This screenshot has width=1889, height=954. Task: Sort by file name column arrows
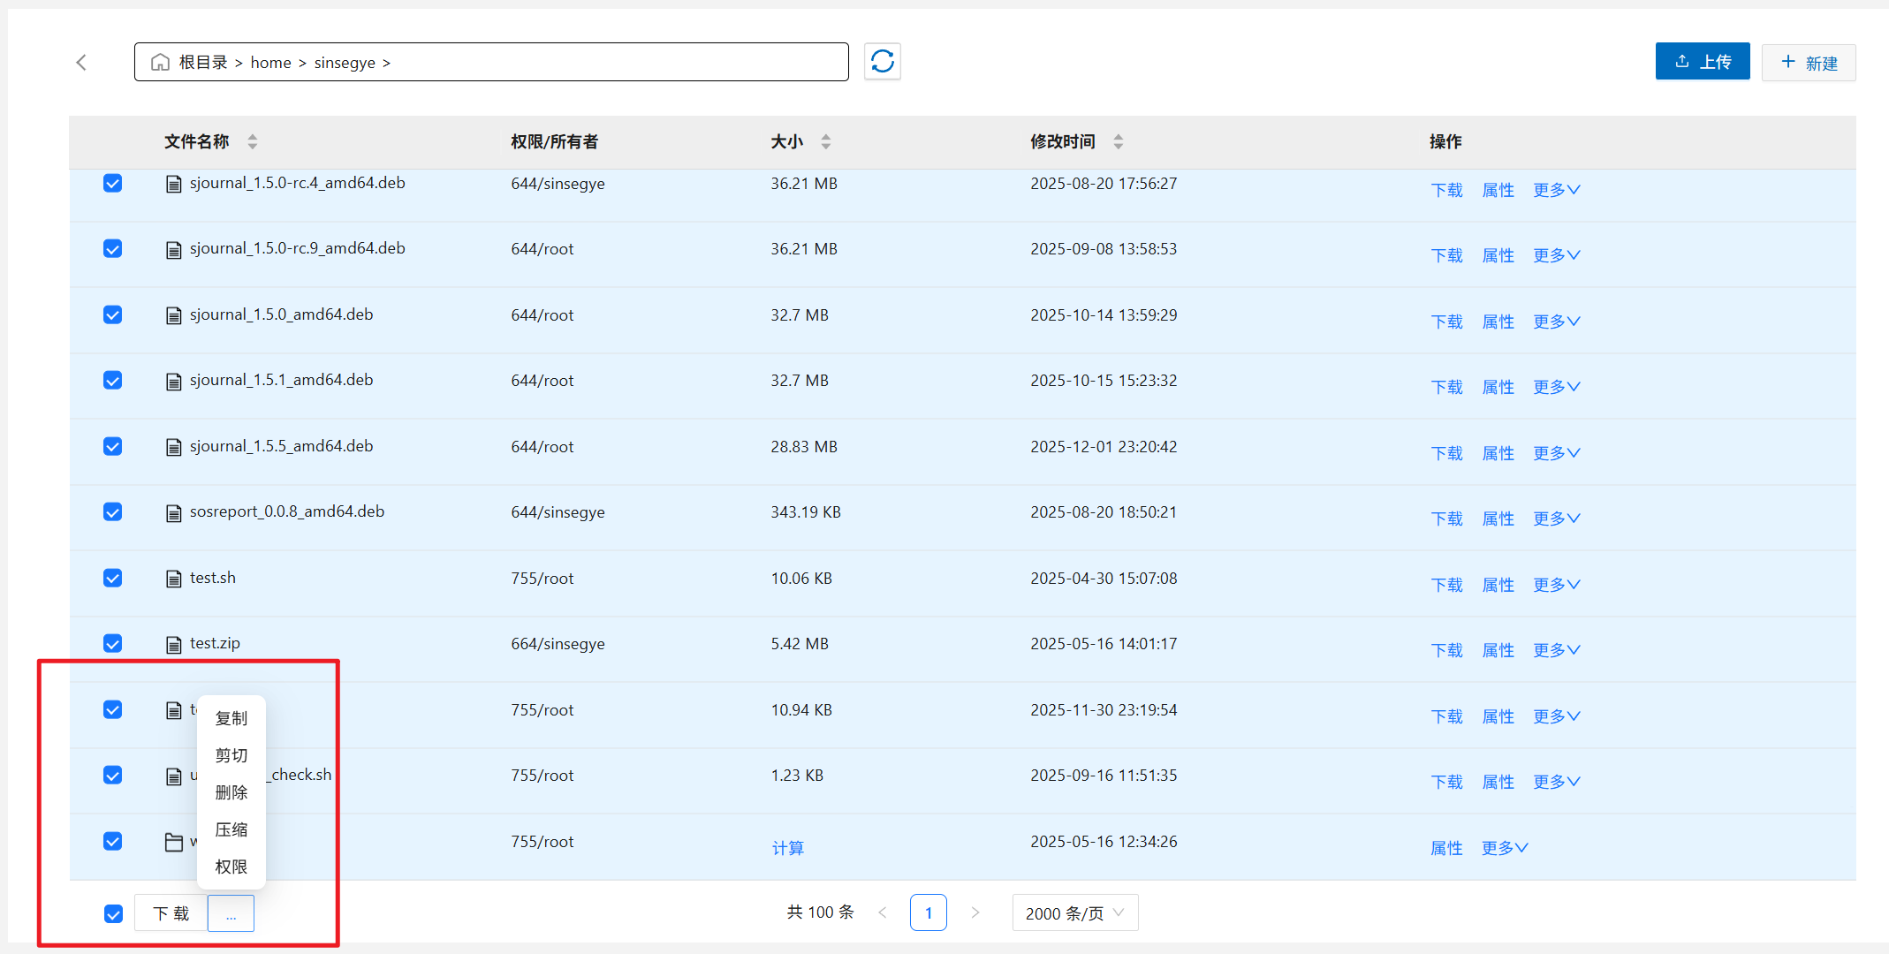[x=253, y=141]
